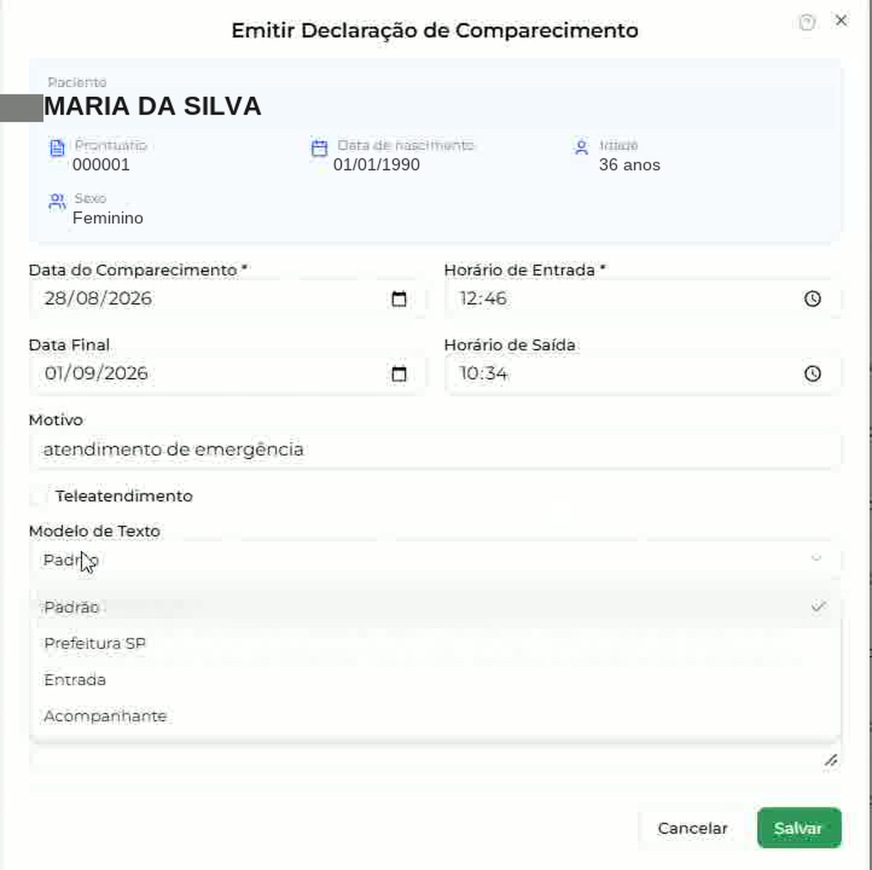Save the declaration with Salvar
Screen dimensions: 872x870
pos(799,828)
